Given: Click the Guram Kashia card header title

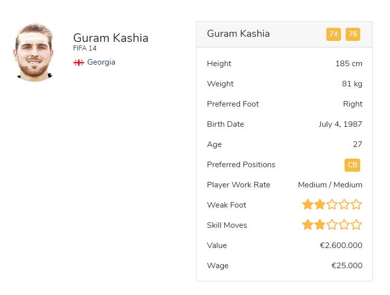Looking at the screenshot, I should pos(238,34).
